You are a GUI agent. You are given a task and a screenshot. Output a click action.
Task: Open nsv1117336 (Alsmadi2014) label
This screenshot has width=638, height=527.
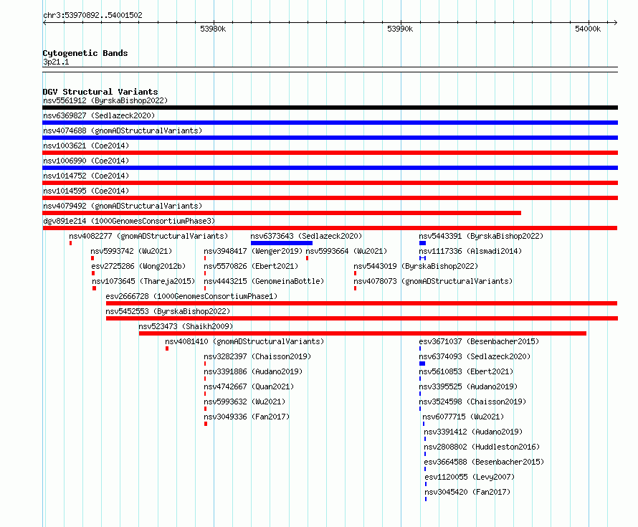[x=470, y=251]
